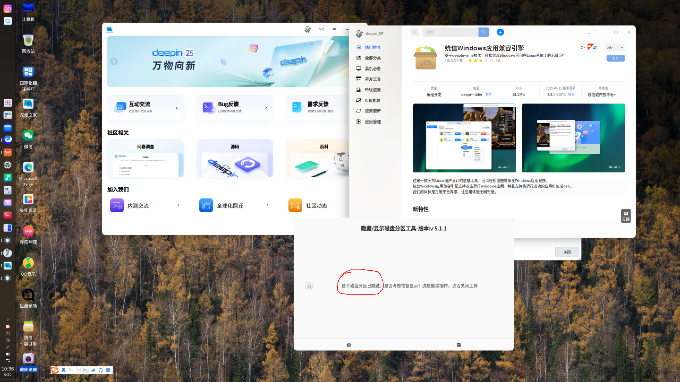The width and height of the screenshot is (680, 382).
Task: Open the 源码 community card
Action: point(235,158)
